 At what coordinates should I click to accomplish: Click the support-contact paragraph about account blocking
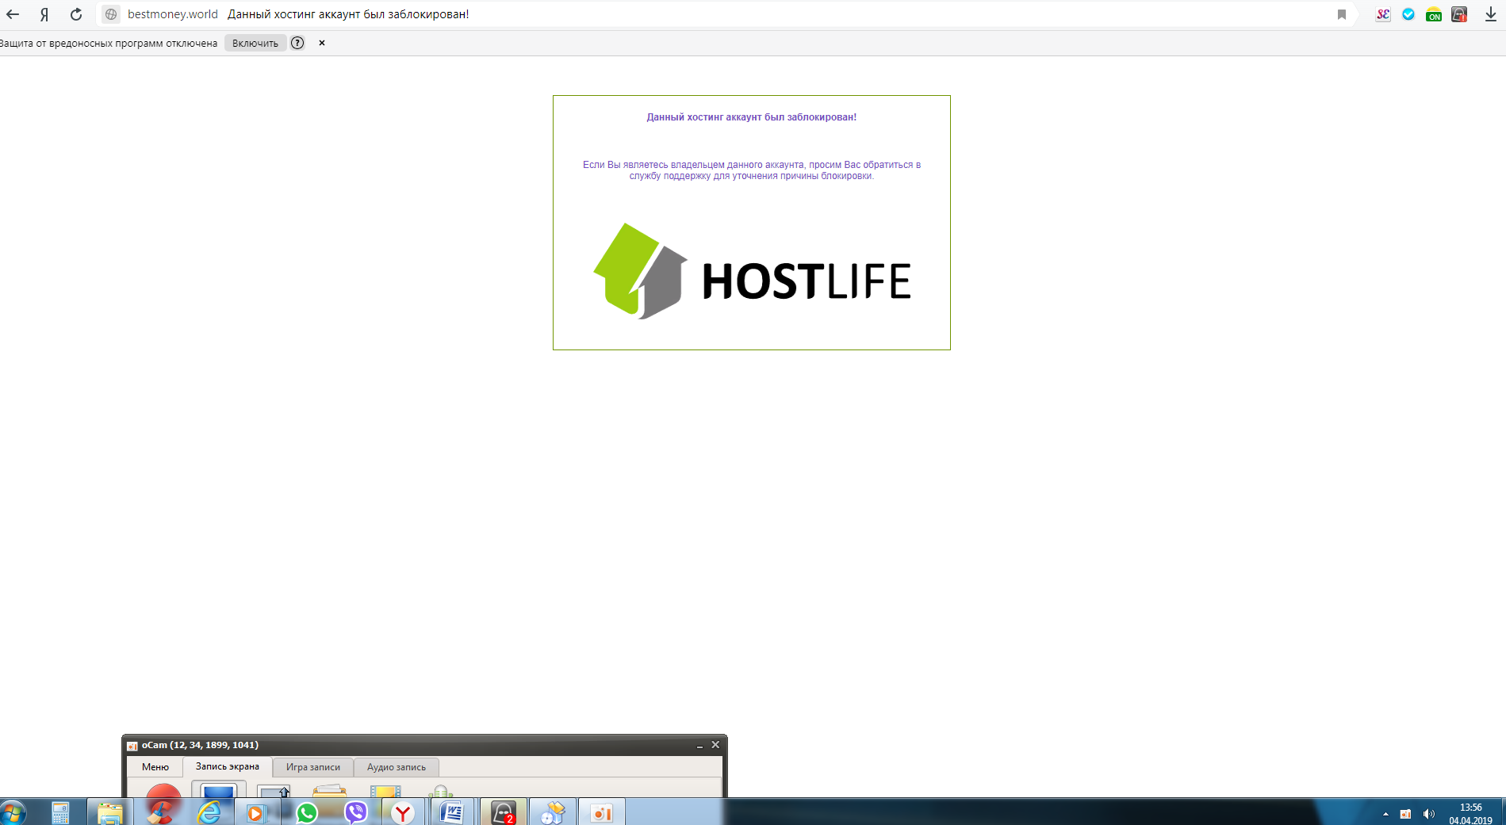tap(752, 170)
